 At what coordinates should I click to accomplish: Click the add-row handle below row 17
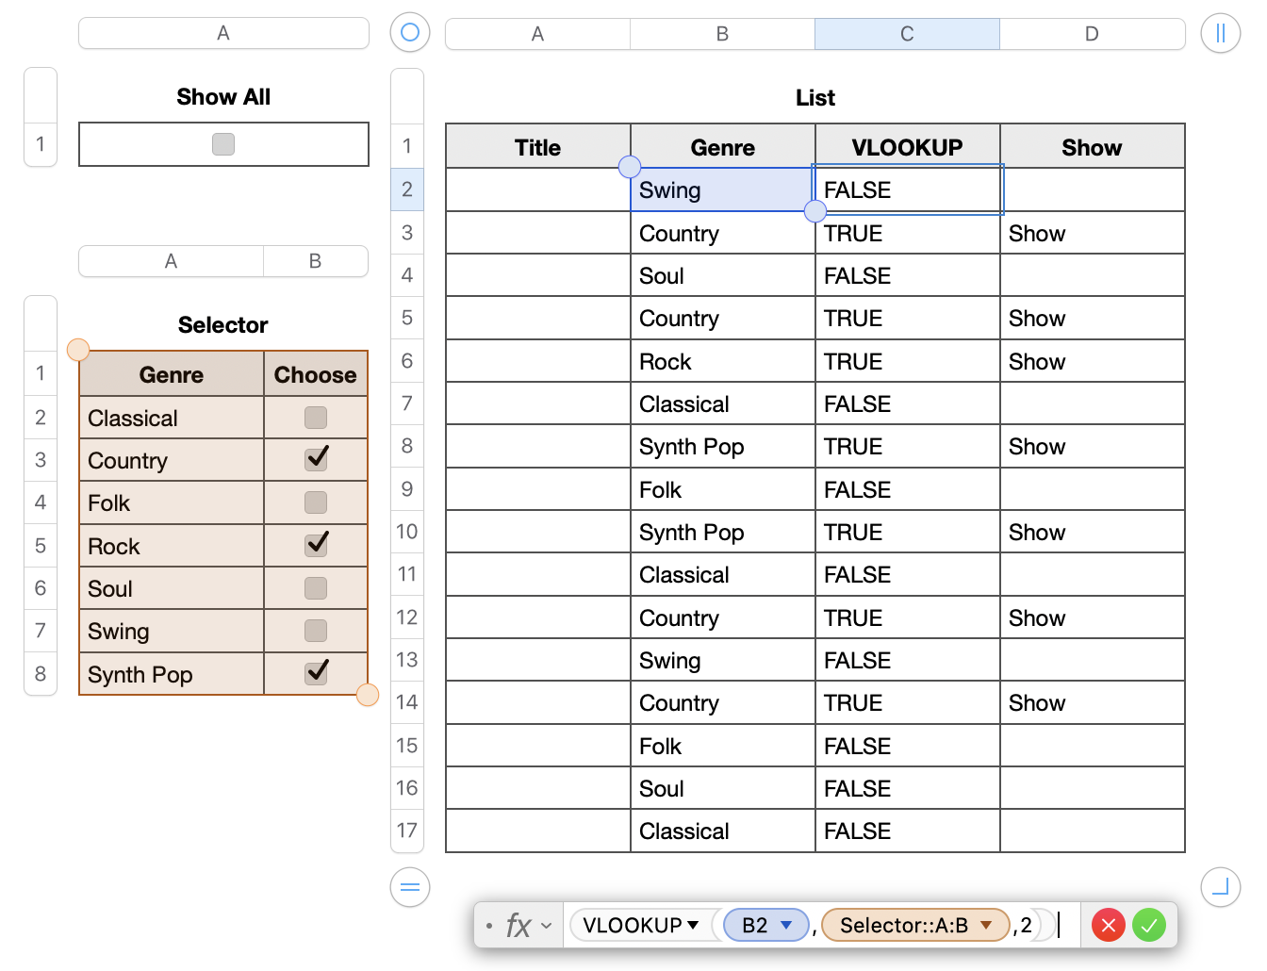(x=410, y=887)
